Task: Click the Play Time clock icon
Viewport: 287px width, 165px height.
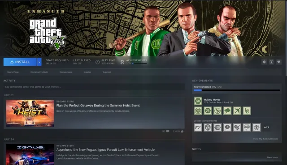Action: point(98,62)
